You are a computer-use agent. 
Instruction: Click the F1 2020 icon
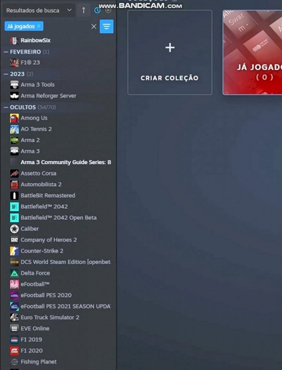(x=14, y=351)
